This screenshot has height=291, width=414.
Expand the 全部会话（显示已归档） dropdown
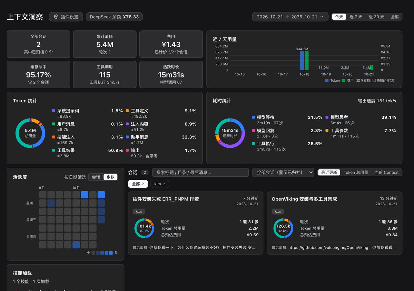click(283, 173)
